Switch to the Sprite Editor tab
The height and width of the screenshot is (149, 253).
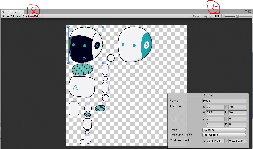point(11,12)
